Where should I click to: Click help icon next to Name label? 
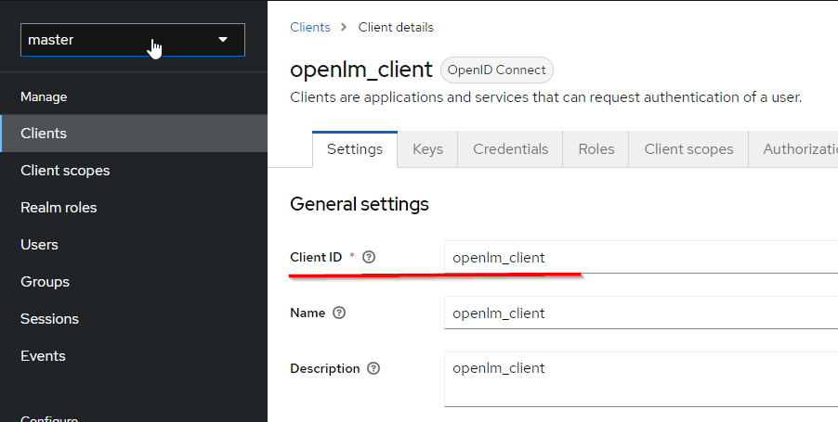tap(339, 313)
